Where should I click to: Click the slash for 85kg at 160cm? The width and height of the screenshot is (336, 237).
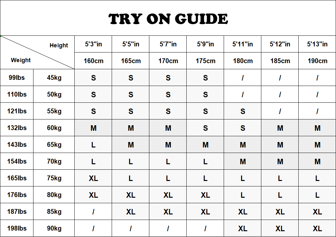(x=93, y=212)
